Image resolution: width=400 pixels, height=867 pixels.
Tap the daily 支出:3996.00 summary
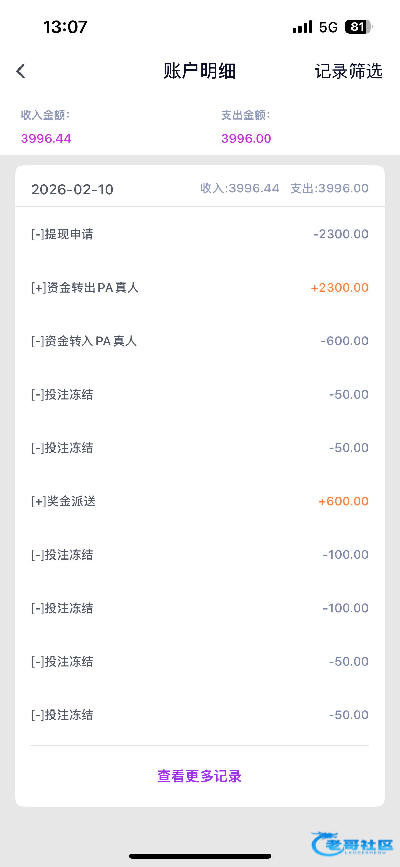(x=329, y=188)
